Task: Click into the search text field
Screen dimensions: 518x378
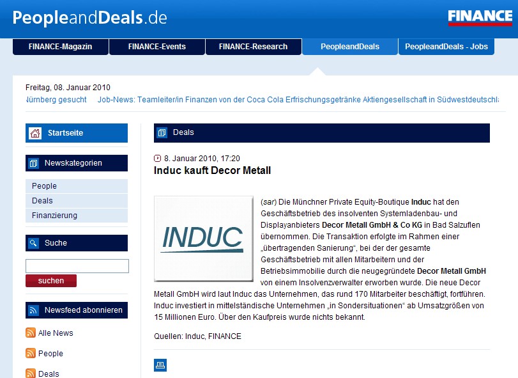Action: tap(77, 266)
